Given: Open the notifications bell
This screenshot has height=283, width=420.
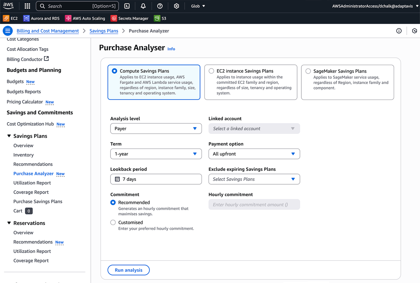Looking at the screenshot, I should click(143, 6).
